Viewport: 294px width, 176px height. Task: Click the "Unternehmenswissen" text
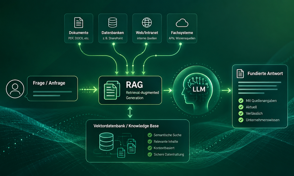[x=263, y=120]
